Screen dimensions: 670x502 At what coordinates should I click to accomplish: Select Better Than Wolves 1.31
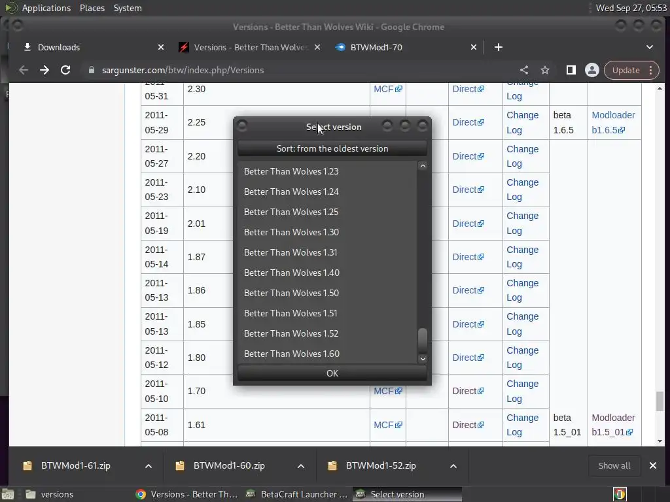pos(327,253)
